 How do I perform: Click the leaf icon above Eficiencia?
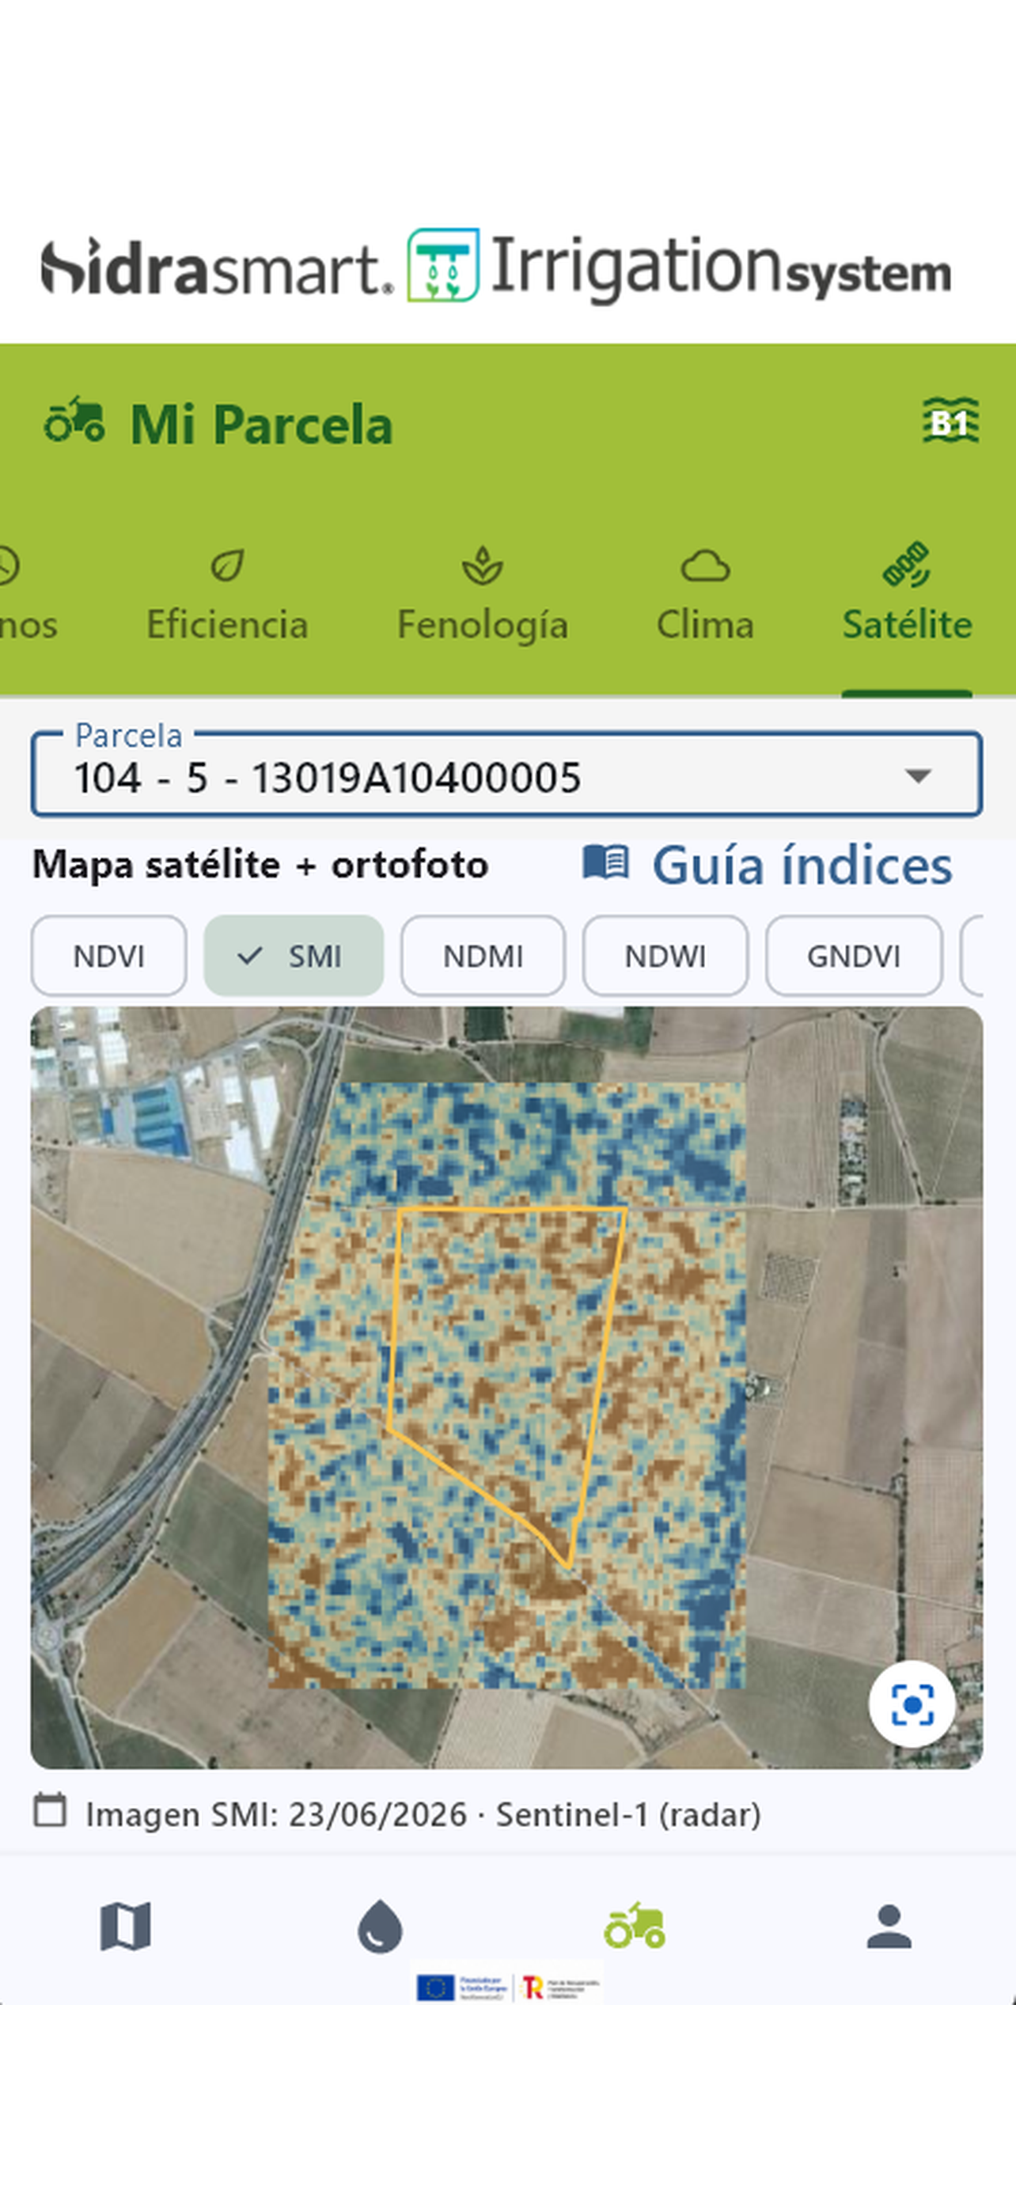tap(227, 566)
